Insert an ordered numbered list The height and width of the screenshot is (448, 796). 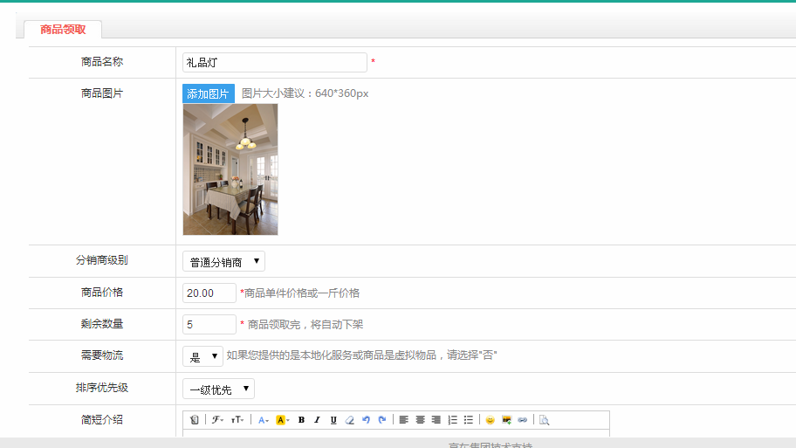click(x=452, y=420)
